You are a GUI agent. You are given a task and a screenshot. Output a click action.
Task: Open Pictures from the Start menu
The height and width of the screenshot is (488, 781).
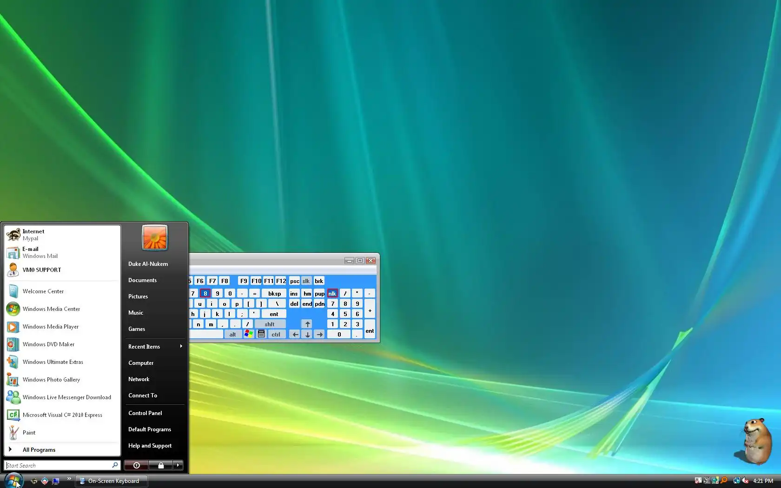pos(155,297)
